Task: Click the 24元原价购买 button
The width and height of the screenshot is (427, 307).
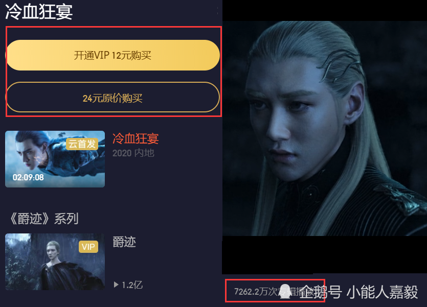Action: coord(113,98)
